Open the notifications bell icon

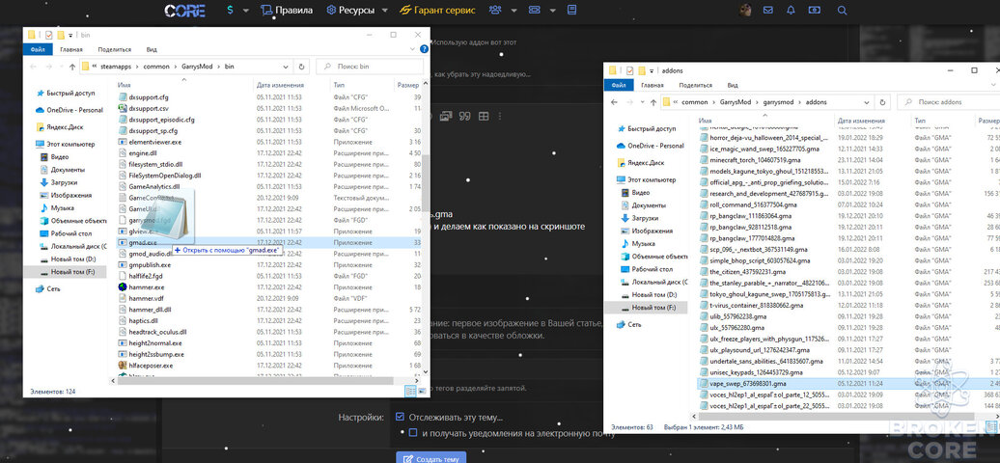791,11
